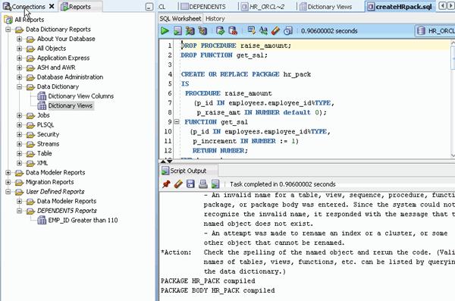Viewport: 455px width, 301px height.
Task: Pin the Script Output with pushpin icon
Action: pos(166,184)
